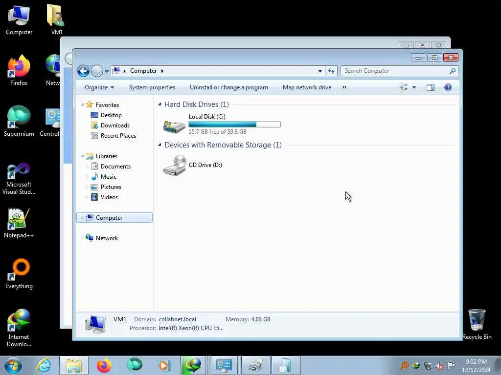Select Network in the navigation pane

tap(106, 238)
